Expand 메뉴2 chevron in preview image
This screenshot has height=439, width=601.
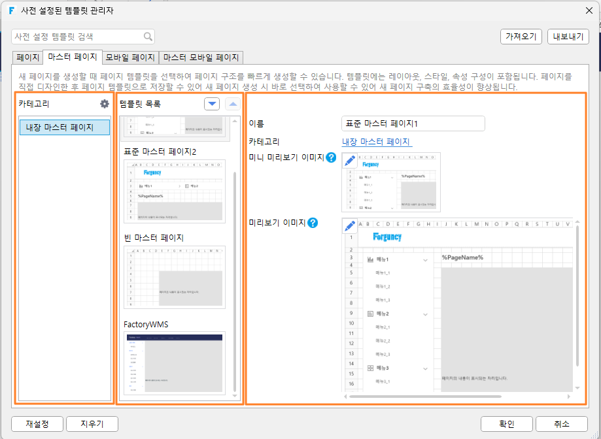[x=425, y=315]
